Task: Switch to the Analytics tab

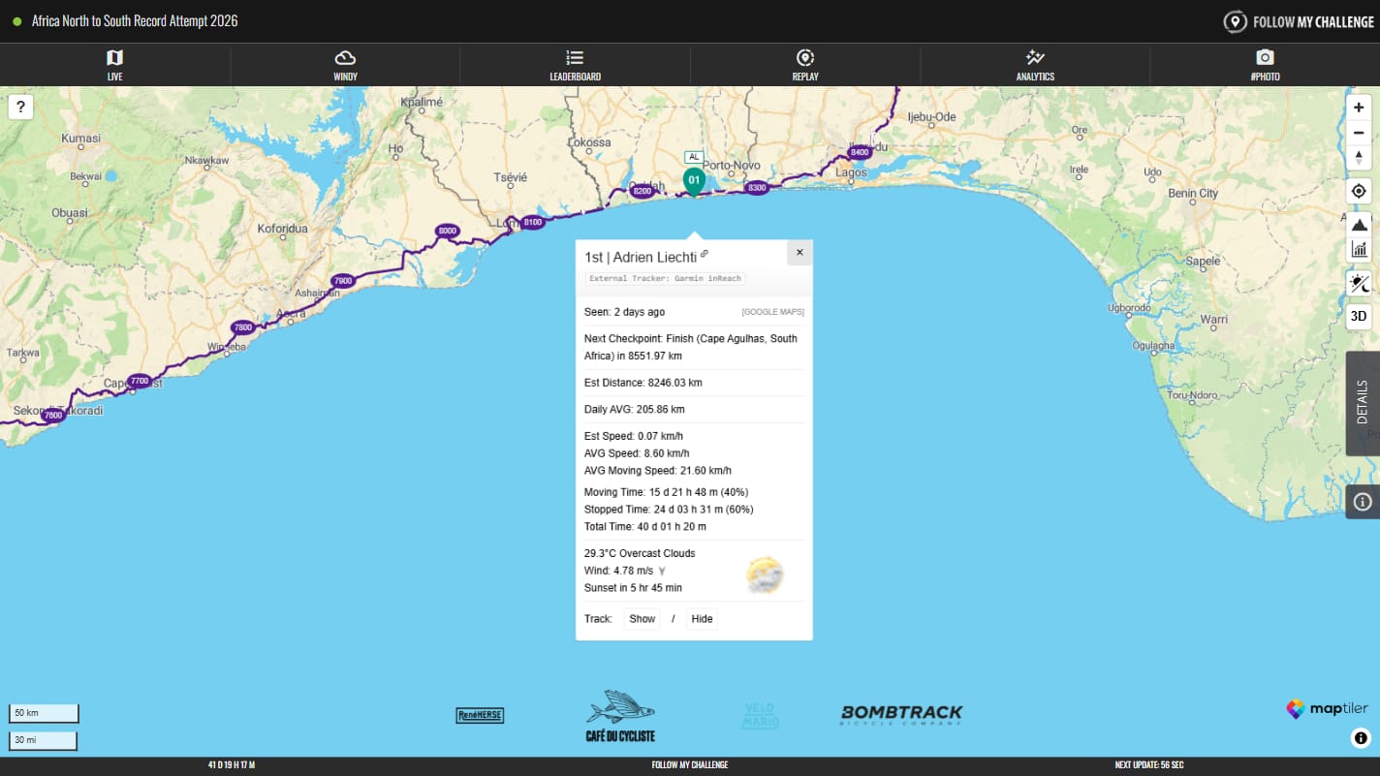Action: click(1035, 65)
